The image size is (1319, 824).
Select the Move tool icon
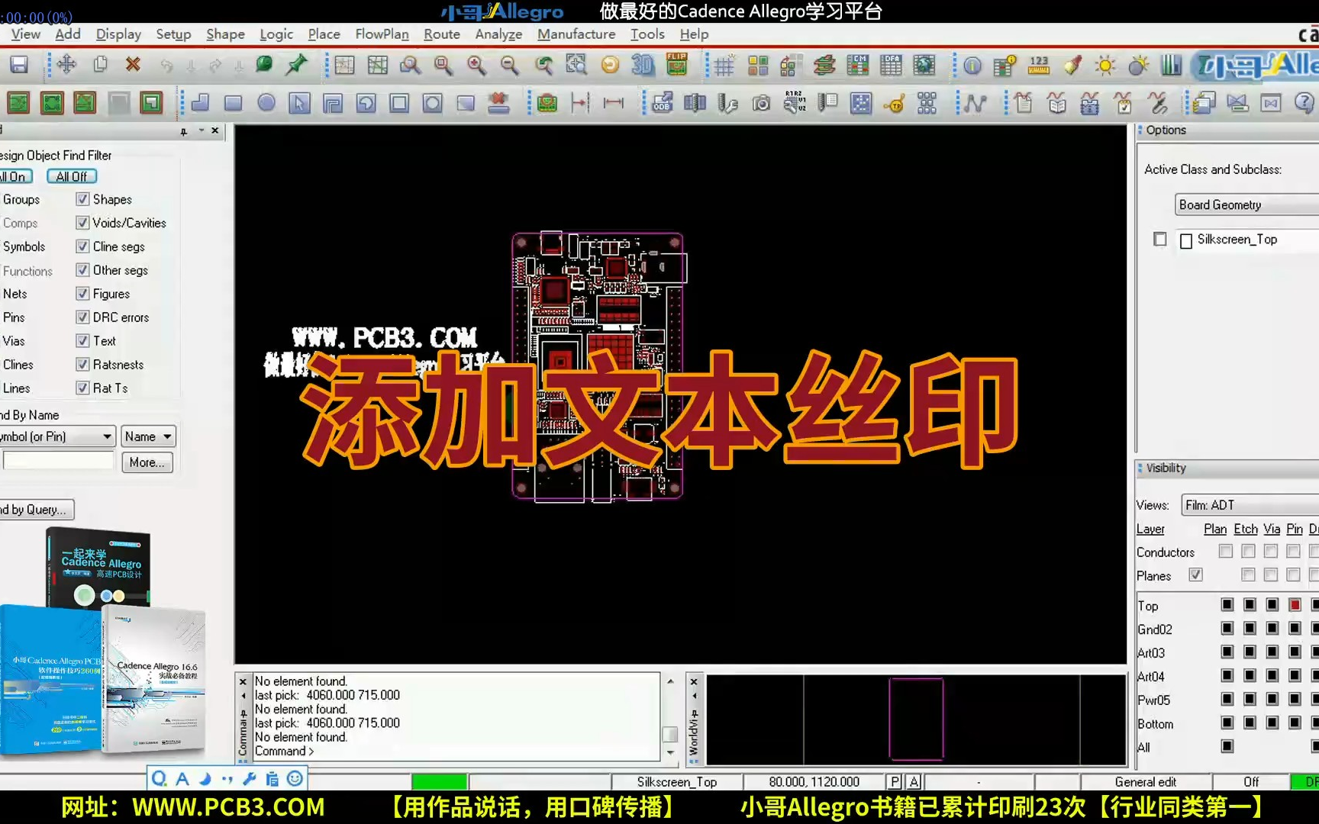(66, 65)
